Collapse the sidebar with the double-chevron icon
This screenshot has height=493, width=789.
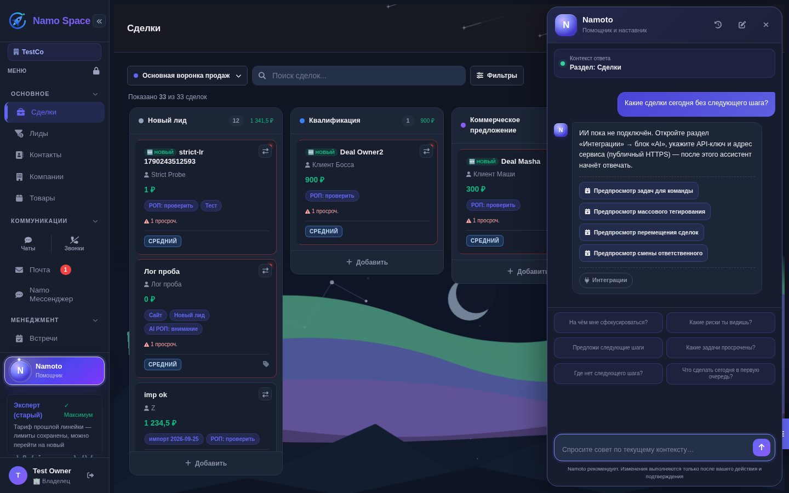point(99,21)
